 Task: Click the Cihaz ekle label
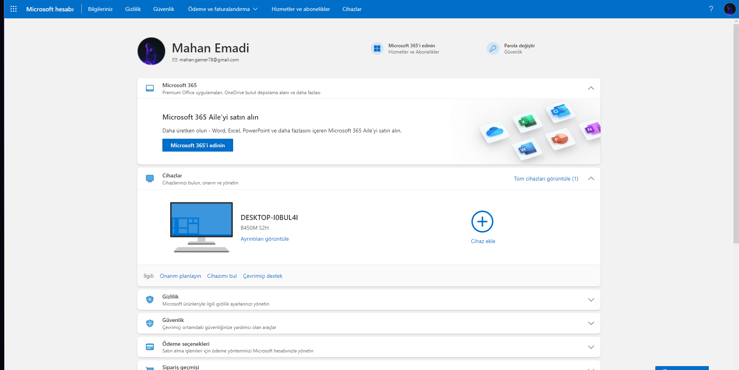(x=483, y=241)
